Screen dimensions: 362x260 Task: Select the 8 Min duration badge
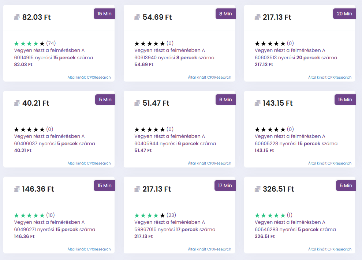point(225,14)
